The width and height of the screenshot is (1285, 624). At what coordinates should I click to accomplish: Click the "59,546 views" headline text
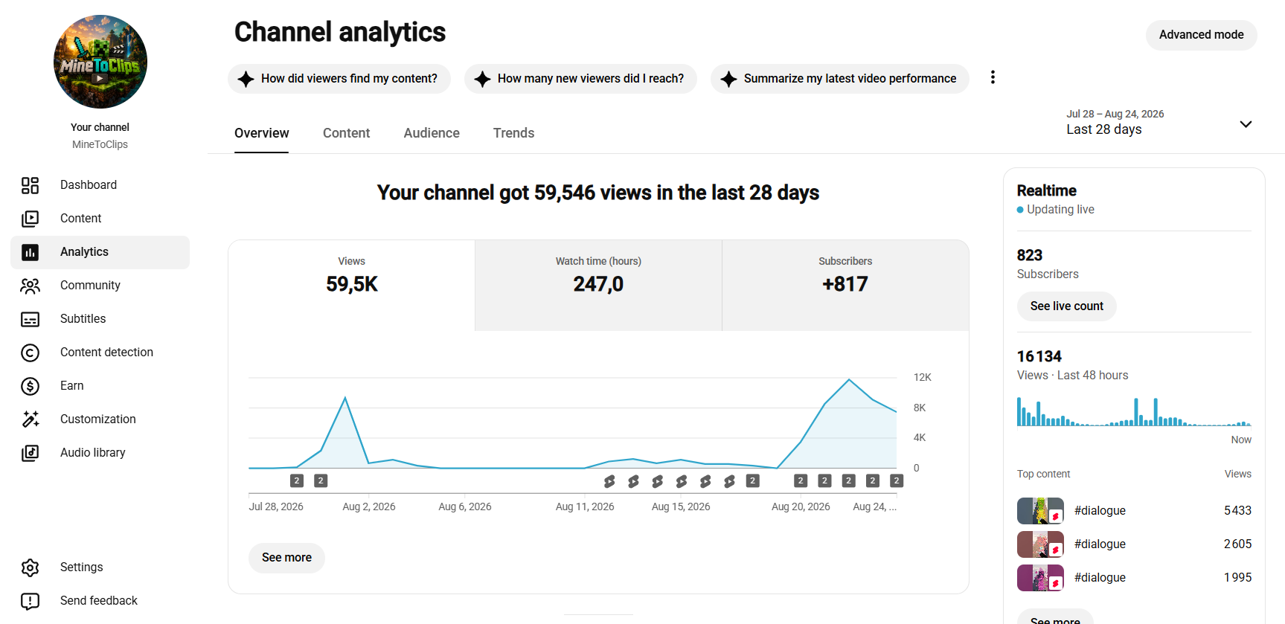tap(597, 193)
